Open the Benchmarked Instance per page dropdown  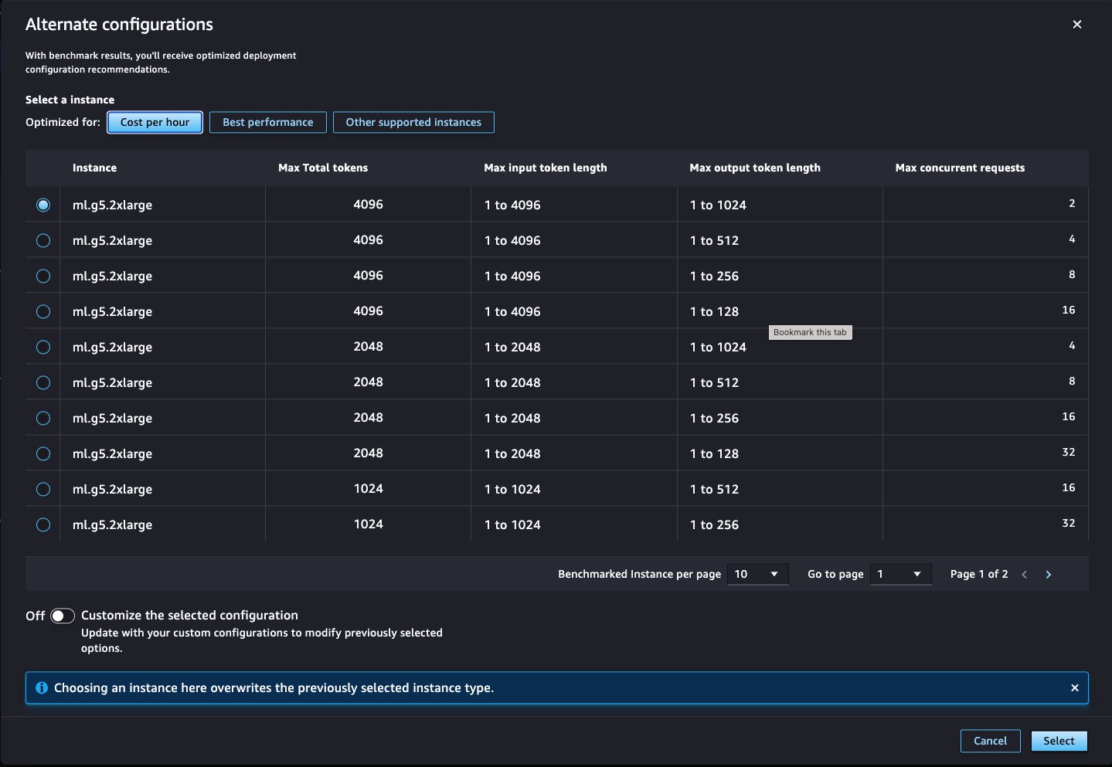pyautogui.click(x=757, y=574)
